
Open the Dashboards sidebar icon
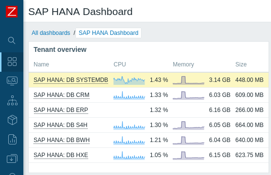[x=12, y=62]
